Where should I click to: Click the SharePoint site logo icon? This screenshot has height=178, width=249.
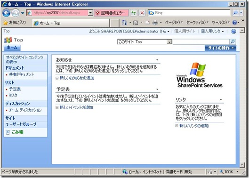pyautogui.click(x=8, y=40)
